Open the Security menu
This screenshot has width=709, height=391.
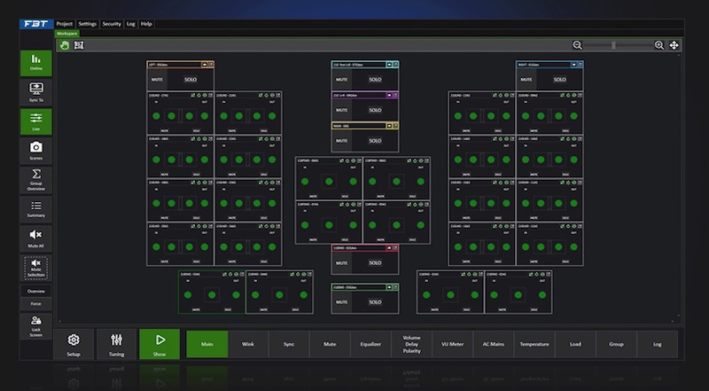pos(112,24)
